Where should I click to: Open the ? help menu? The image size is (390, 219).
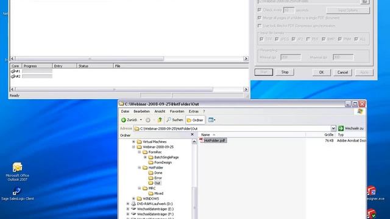tap(204, 111)
